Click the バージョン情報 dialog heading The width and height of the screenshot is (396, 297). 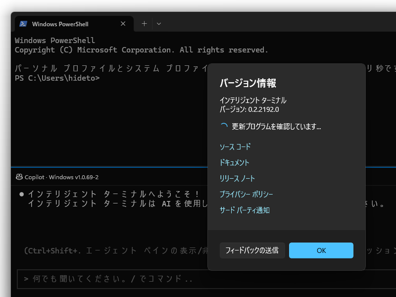248,83
